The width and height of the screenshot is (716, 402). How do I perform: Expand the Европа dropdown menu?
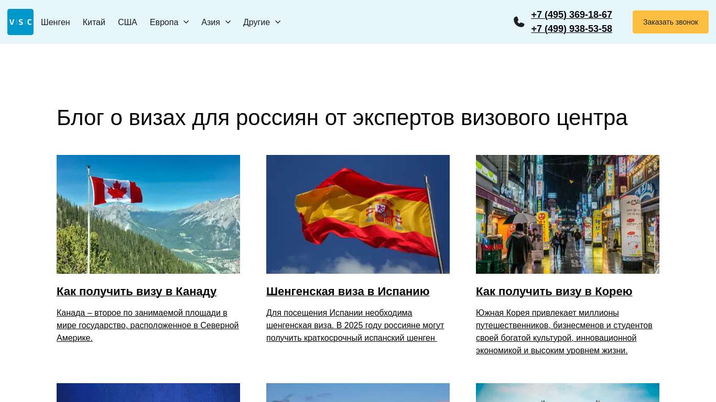click(x=169, y=22)
